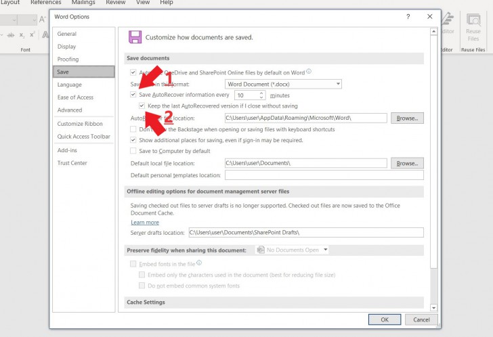The width and height of the screenshot is (493, 337).
Task: Click Default personal templates location field
Action: tap(324, 175)
